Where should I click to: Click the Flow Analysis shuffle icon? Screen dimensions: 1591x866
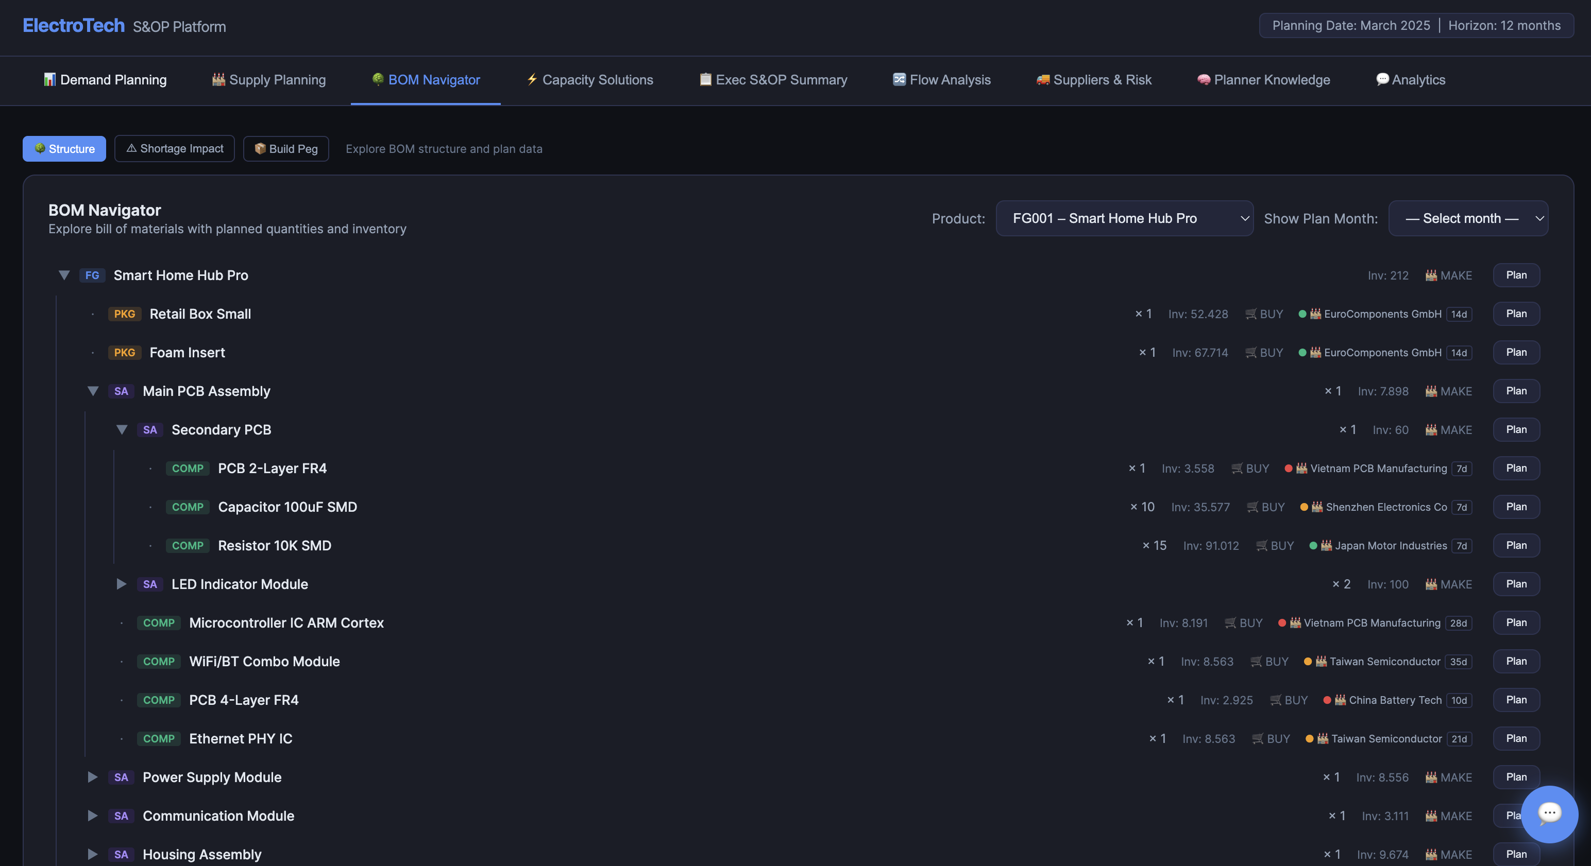pyautogui.click(x=899, y=79)
